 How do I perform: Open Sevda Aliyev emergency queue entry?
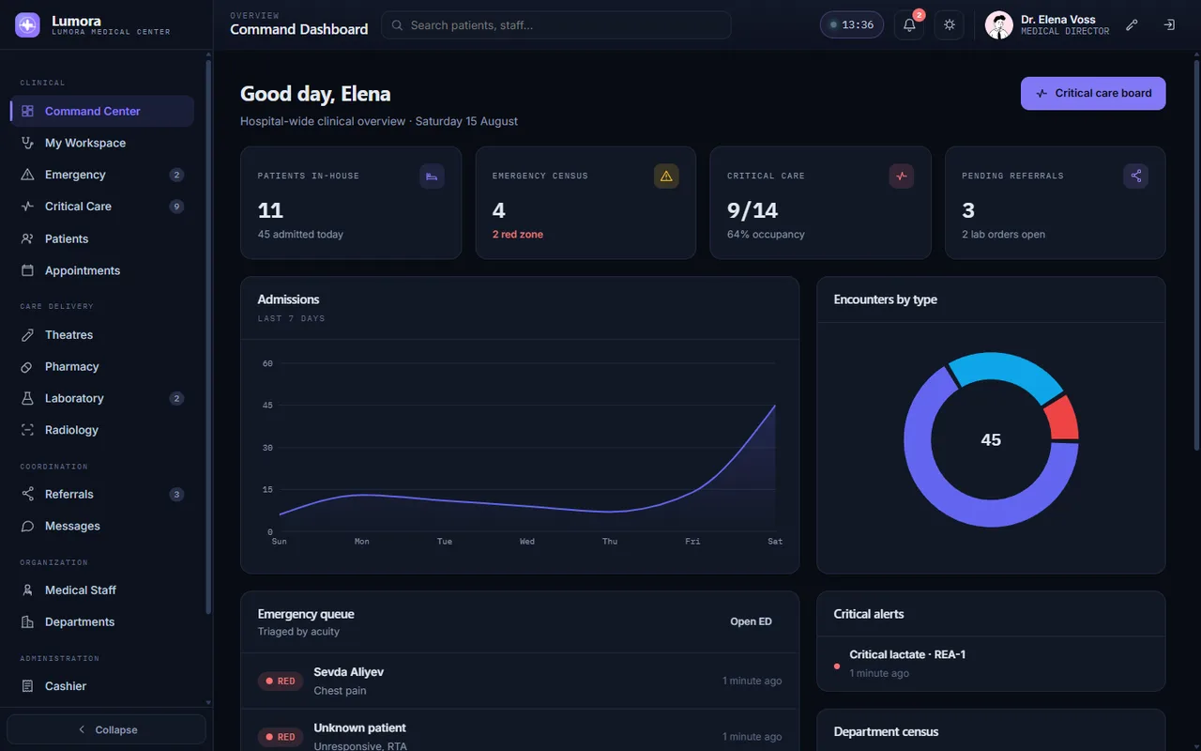(x=520, y=681)
